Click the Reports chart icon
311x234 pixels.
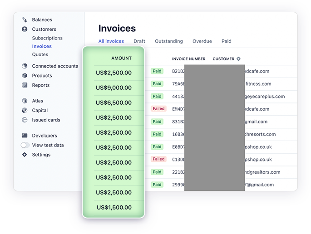[25, 85]
